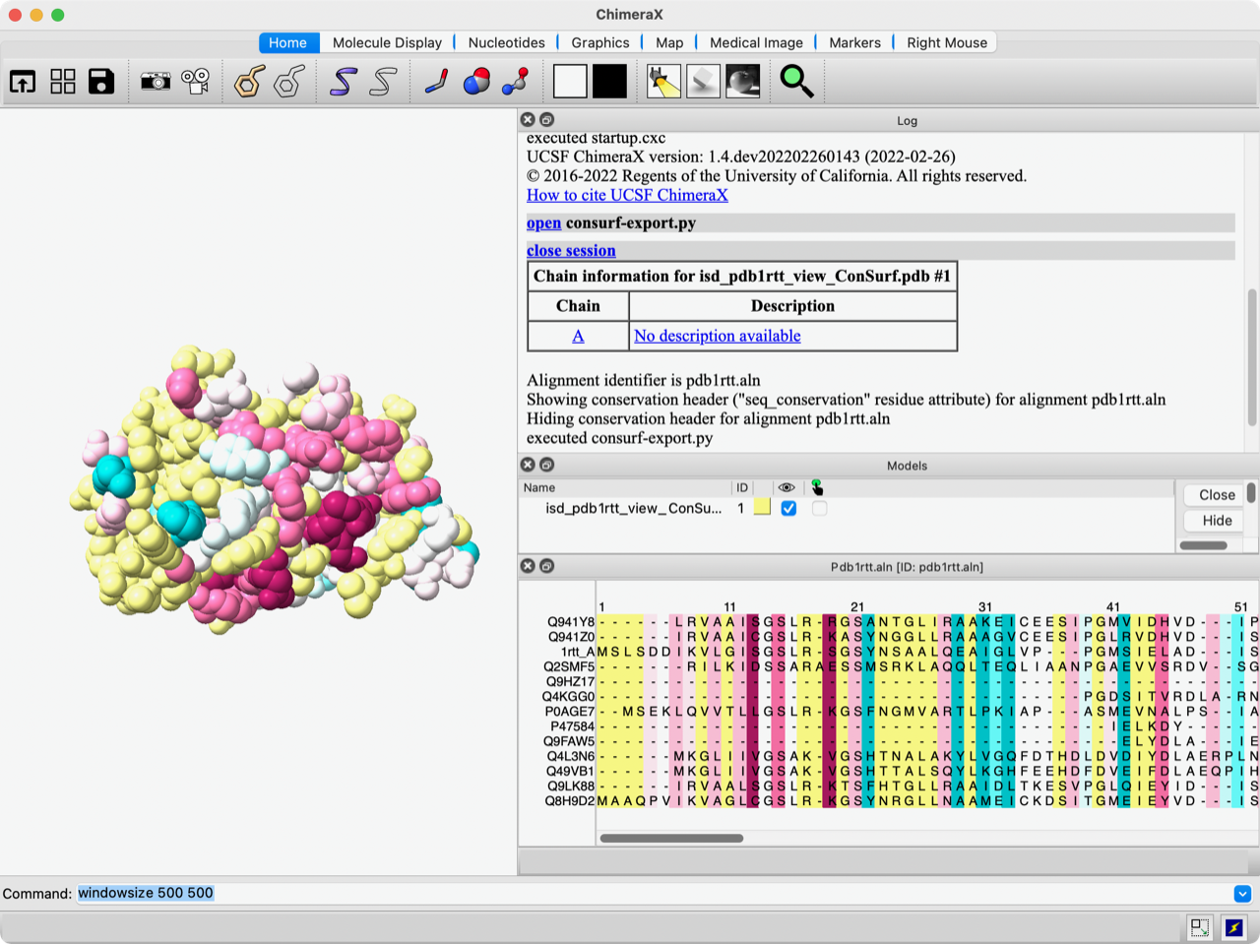The image size is (1260, 944).
Task: Take a snapshot with the camera icon
Action: point(155,82)
